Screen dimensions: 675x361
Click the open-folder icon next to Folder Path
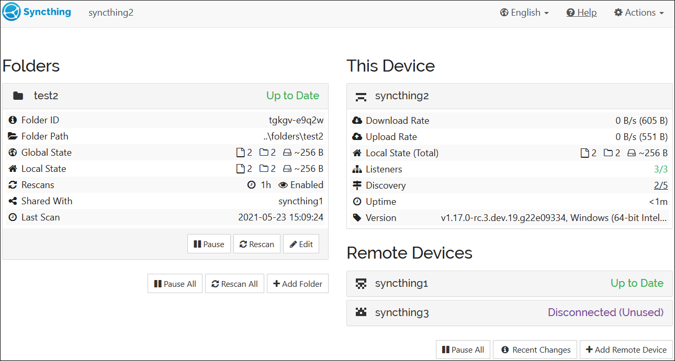pos(13,136)
